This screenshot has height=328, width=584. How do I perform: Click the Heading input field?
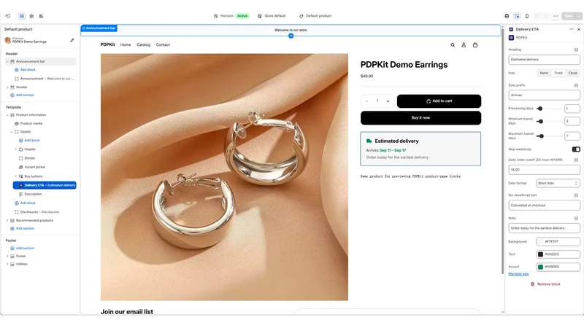coord(544,60)
